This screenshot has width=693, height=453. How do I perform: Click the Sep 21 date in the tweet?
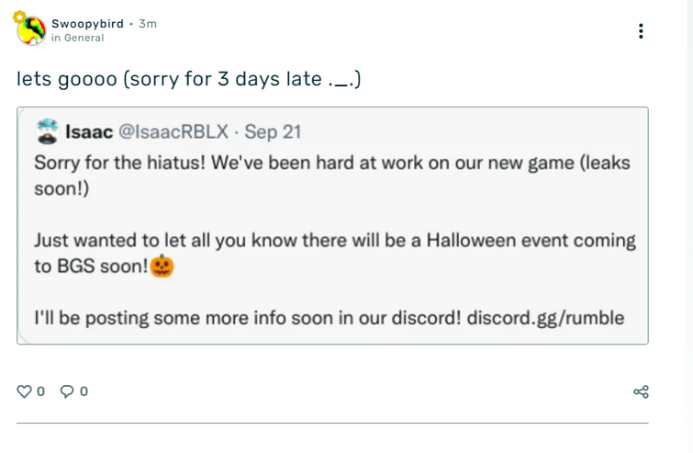273,131
